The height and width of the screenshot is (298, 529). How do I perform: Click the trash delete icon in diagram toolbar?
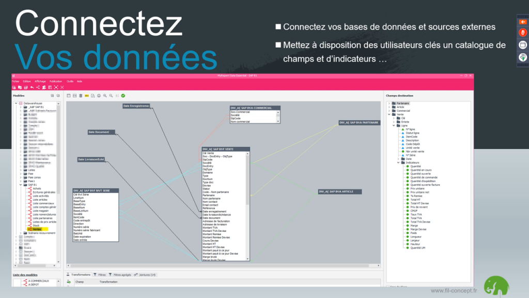click(81, 96)
